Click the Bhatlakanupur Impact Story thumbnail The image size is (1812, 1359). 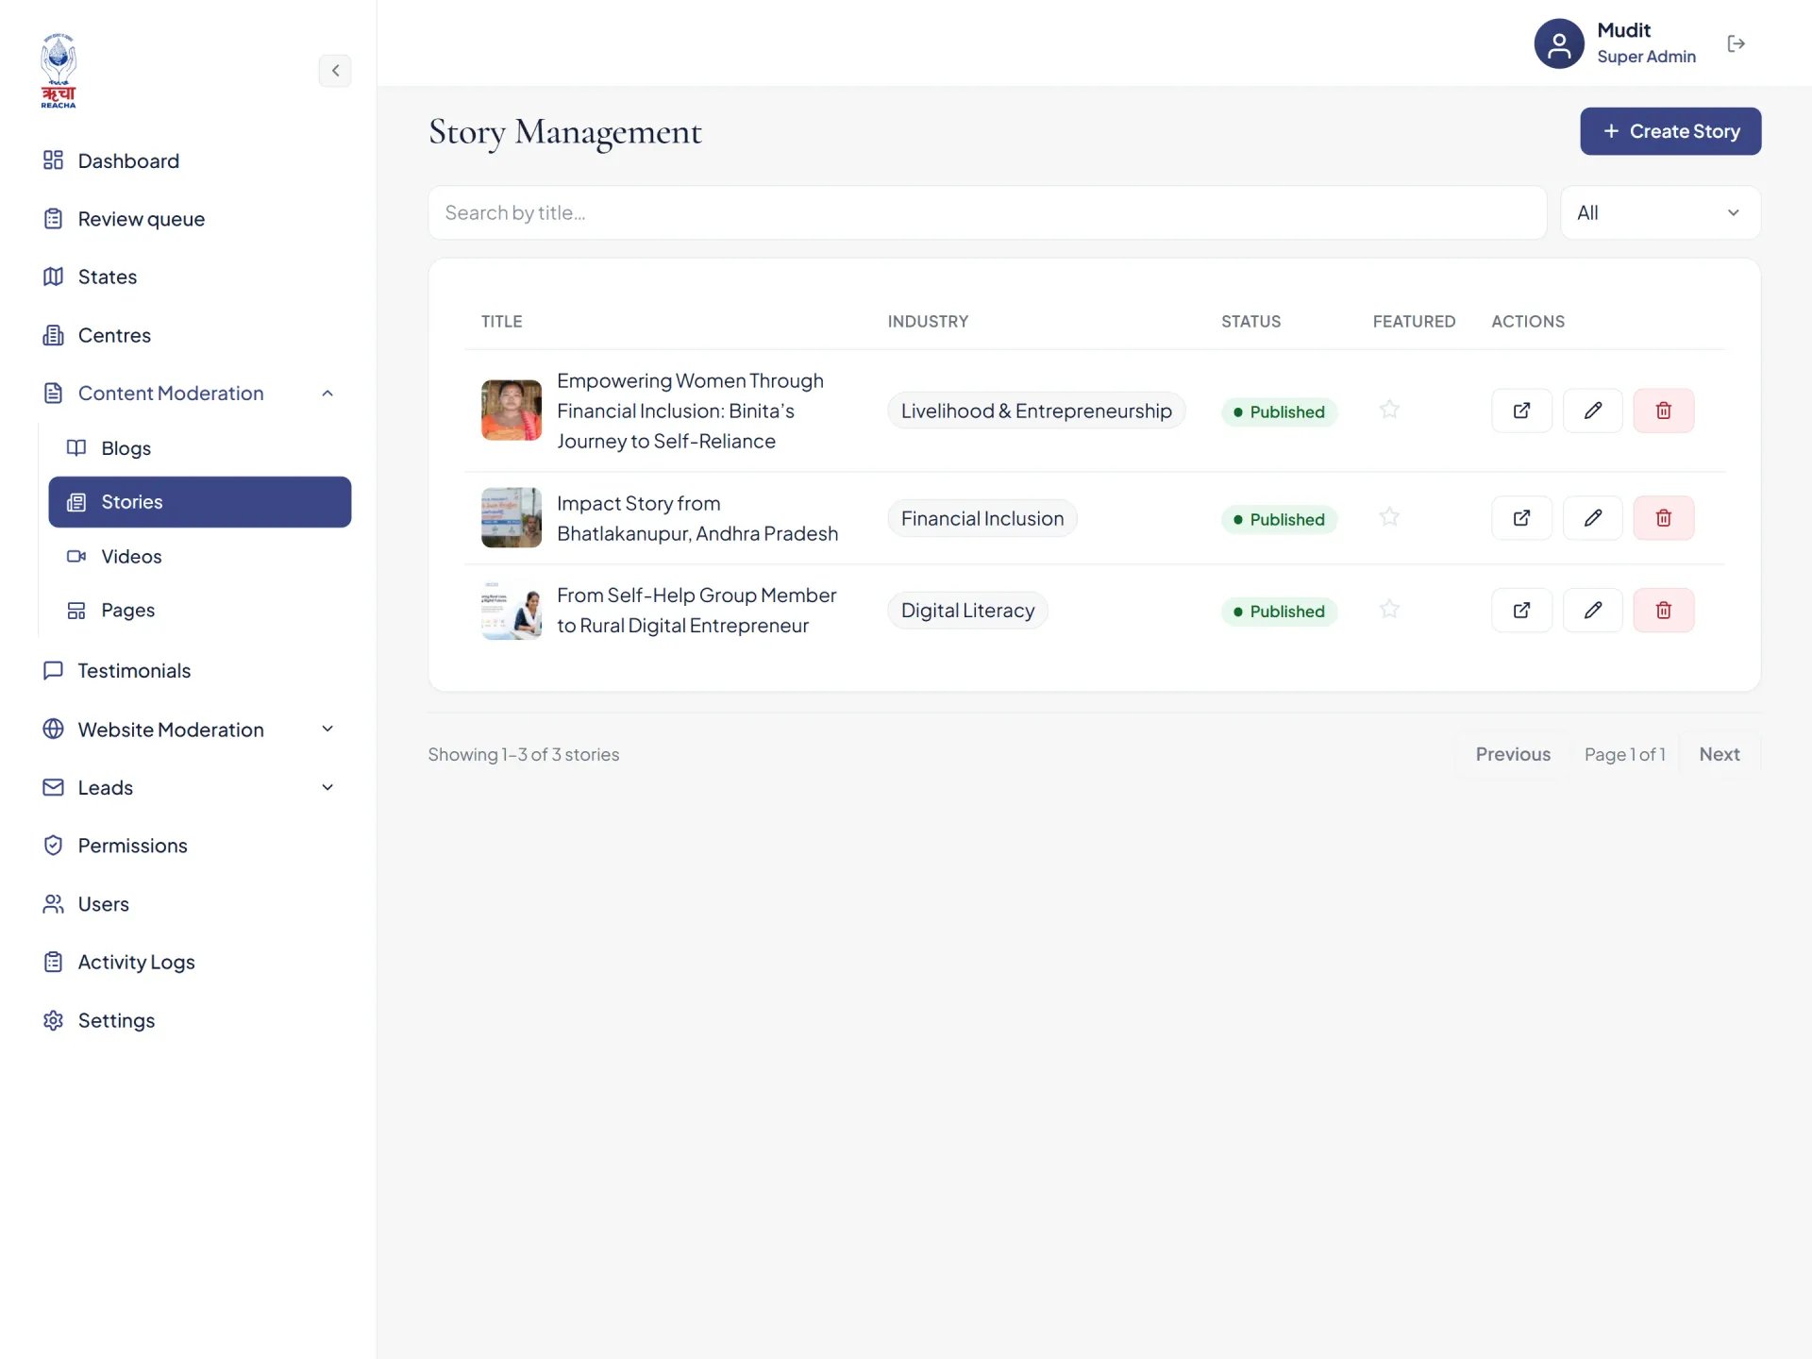[512, 518]
